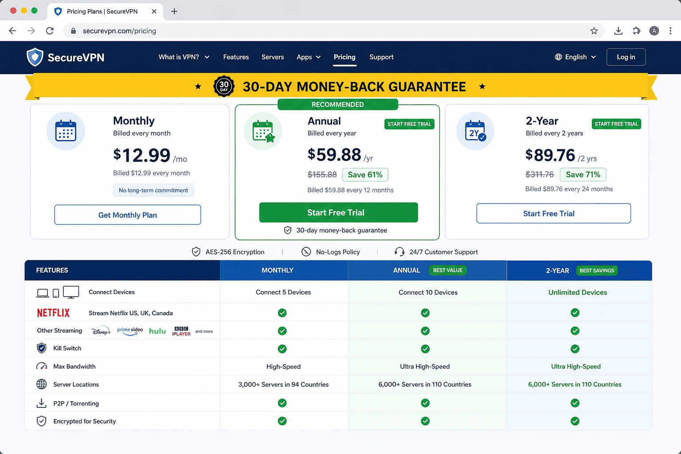The width and height of the screenshot is (681, 454).
Task: Click the BBC iPlayer logo
Action: click(181, 331)
